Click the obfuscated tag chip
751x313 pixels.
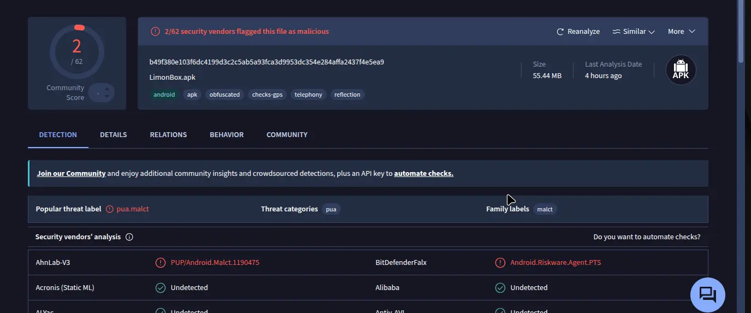pyautogui.click(x=225, y=95)
